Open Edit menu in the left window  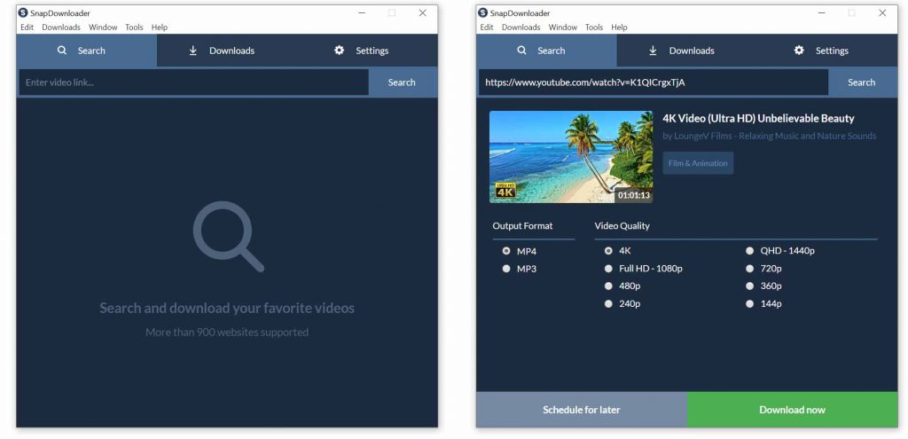point(27,27)
